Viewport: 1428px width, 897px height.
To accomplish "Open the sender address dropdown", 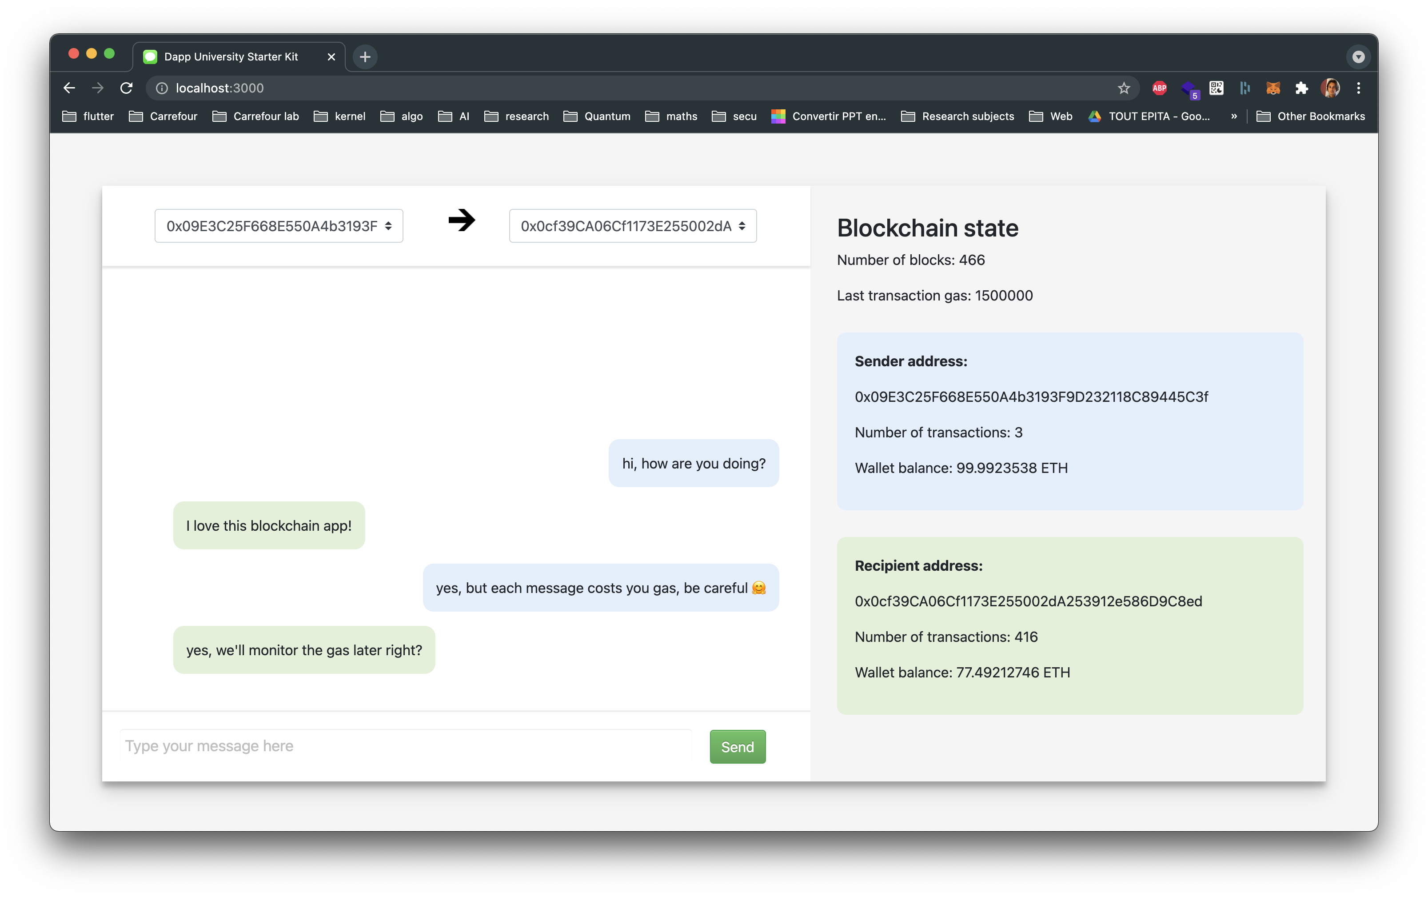I will 279,226.
